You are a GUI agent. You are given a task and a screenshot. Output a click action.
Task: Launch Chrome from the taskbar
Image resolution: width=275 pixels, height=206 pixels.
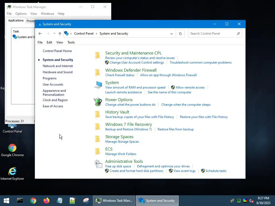pos(33,201)
